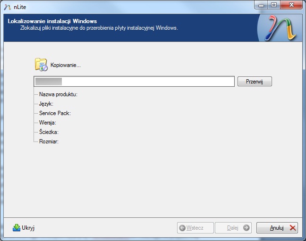Click the Dalej next button
Screen dimensions: 306x241
(x=233, y=228)
